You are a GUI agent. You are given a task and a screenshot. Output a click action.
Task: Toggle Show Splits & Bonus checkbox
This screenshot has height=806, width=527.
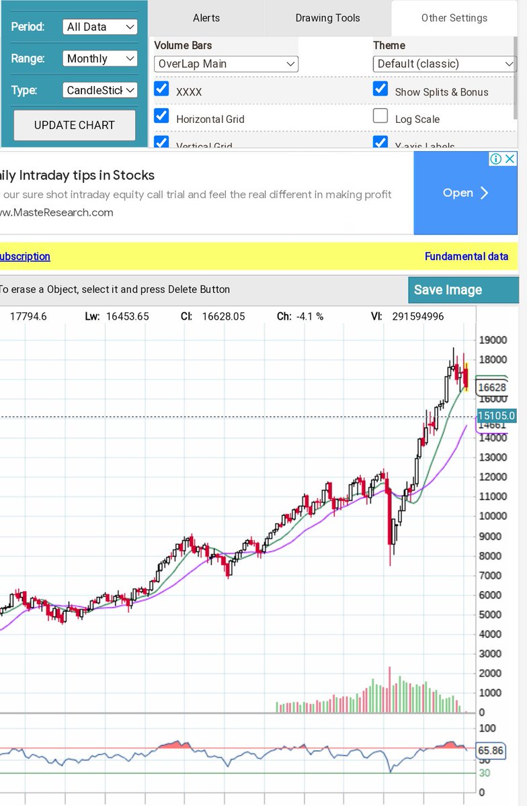click(x=380, y=89)
